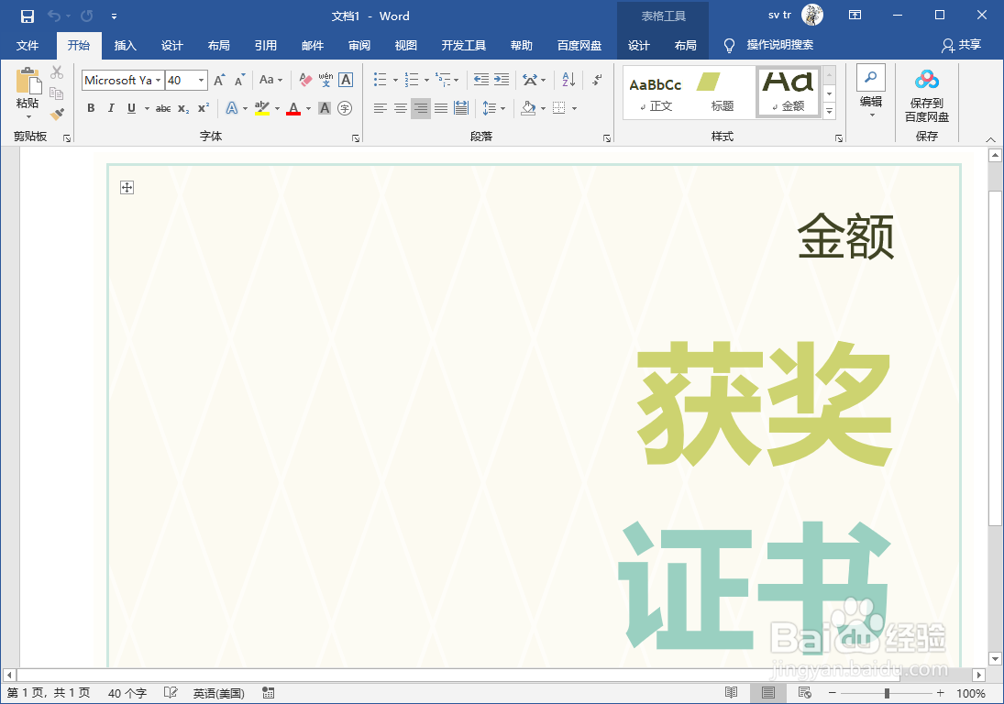
Task: Open the bullets list dropdown arrow
Action: coord(395,80)
